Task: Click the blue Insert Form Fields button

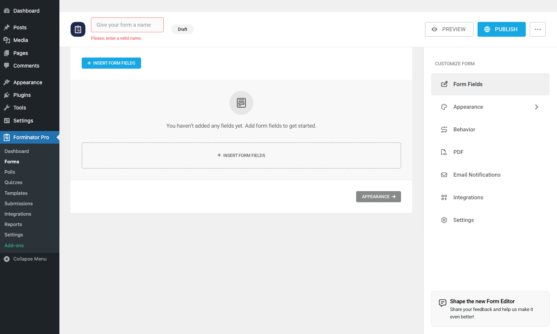Action: pyautogui.click(x=111, y=63)
